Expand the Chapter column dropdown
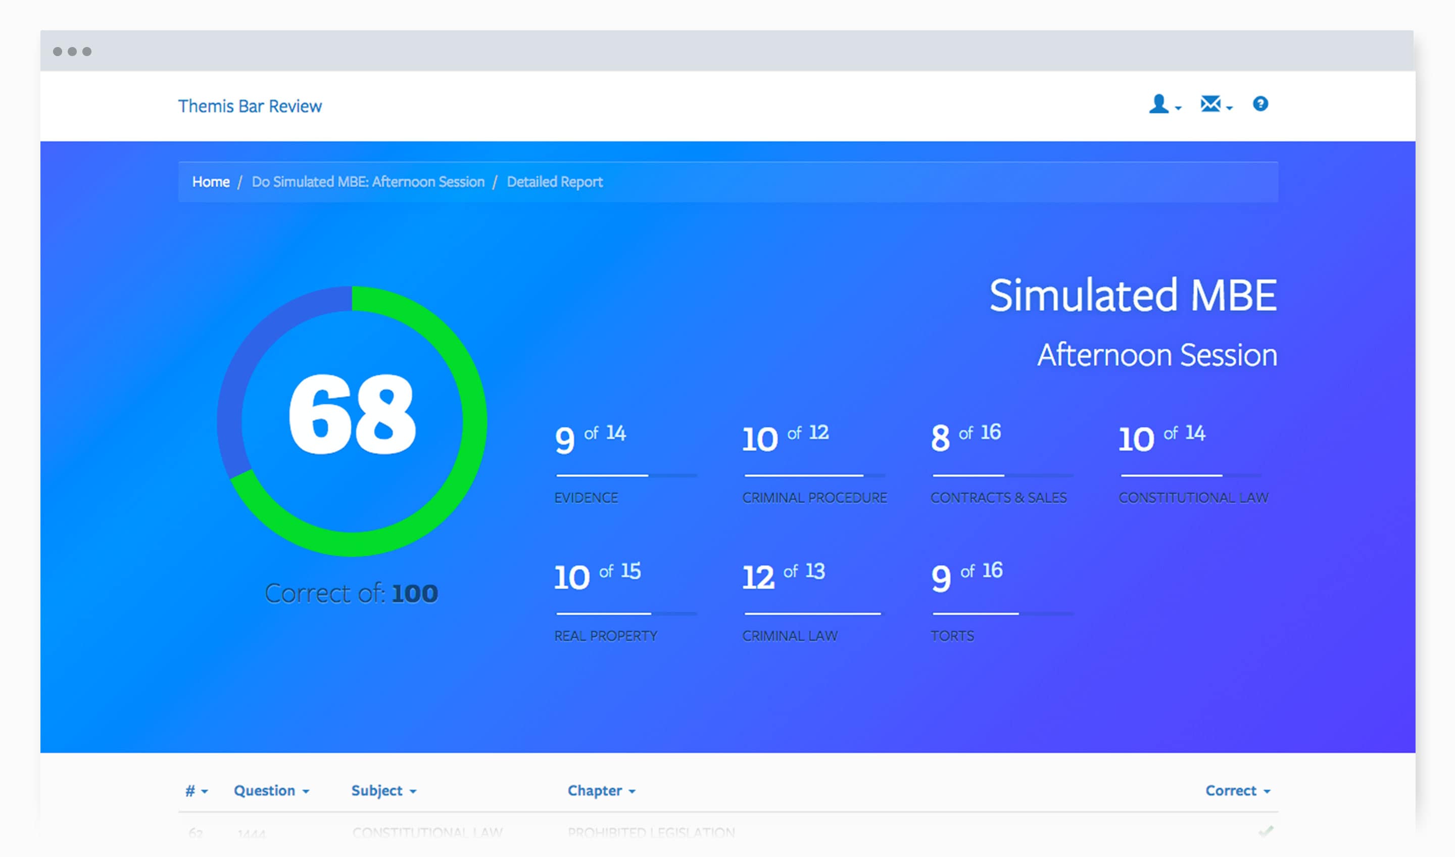This screenshot has height=857, width=1455. [601, 791]
